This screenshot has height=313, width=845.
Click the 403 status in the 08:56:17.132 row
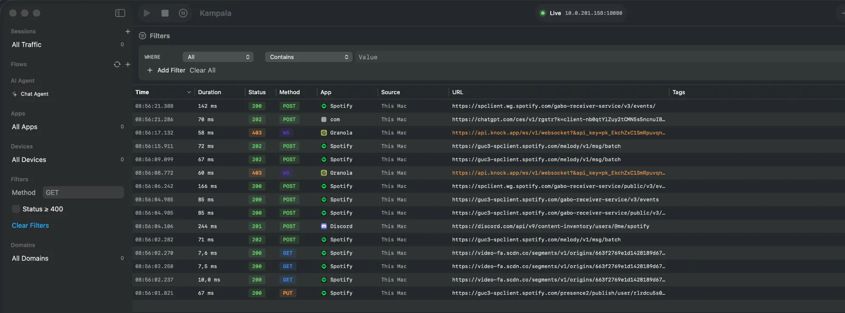(257, 133)
